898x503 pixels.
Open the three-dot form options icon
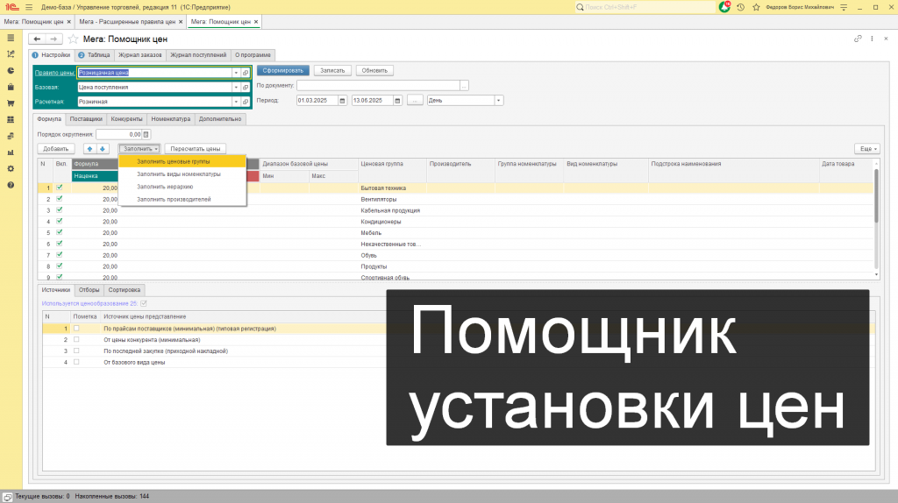coord(872,39)
